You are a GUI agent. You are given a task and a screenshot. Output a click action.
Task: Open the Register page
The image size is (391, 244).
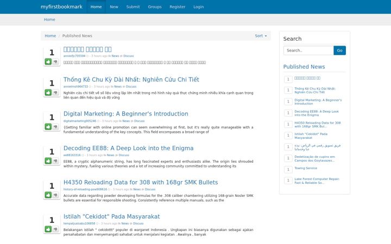[x=177, y=7]
